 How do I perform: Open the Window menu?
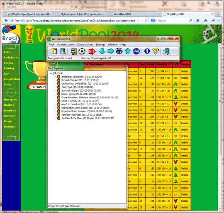pos(112,44)
